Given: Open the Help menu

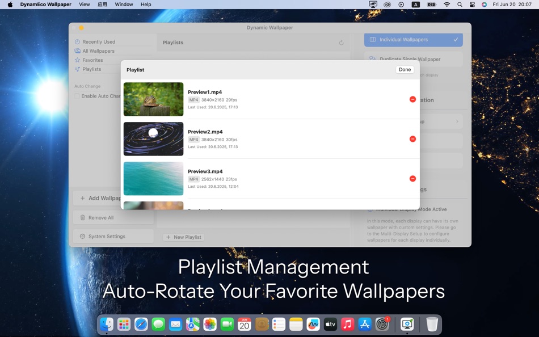Looking at the screenshot, I should 146,5.
